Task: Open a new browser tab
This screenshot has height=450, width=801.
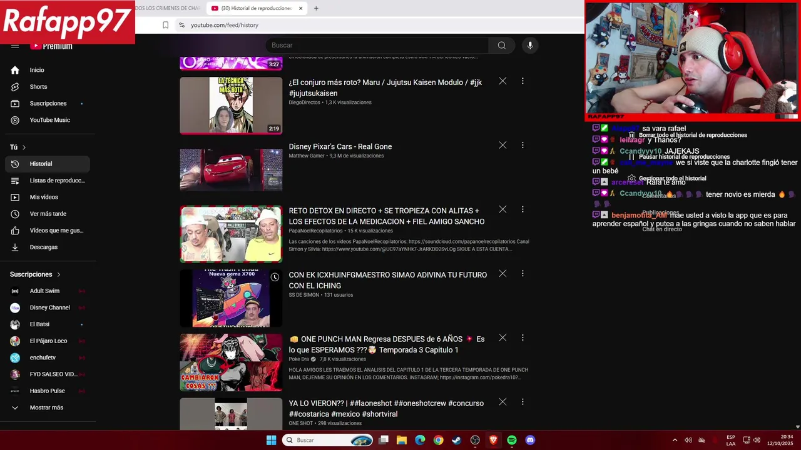Action: coord(316,8)
